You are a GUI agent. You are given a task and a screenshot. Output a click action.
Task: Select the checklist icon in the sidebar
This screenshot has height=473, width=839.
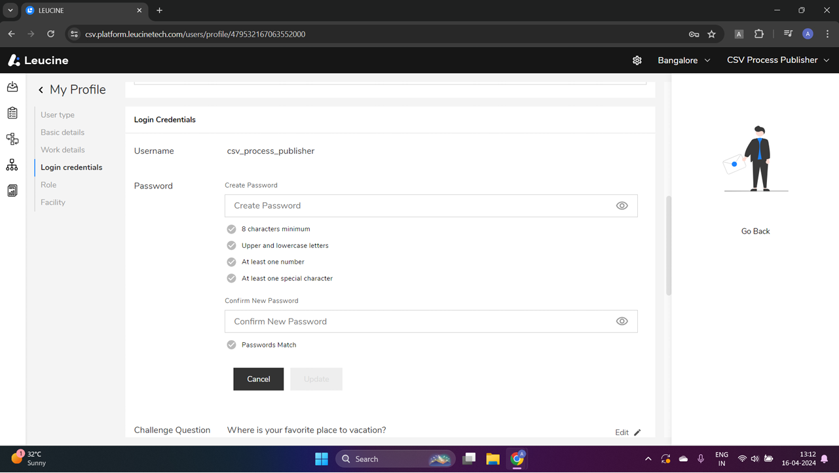click(12, 113)
